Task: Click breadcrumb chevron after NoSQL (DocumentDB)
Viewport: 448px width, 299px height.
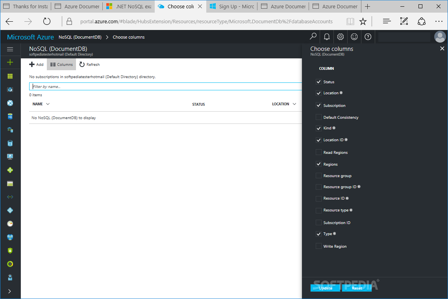Action: (x=107, y=37)
